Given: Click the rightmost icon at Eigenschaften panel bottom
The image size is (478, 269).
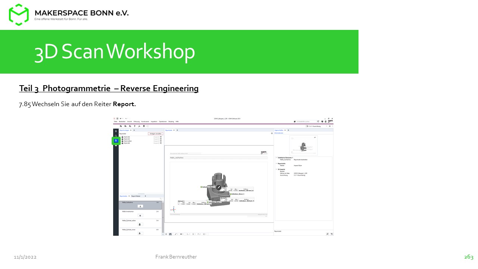Looking at the screenshot, I should point(332,234).
